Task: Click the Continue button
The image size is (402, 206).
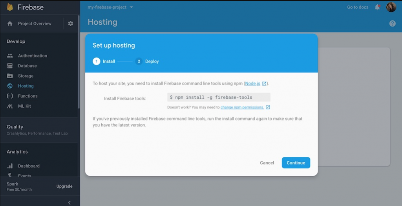Action: tap(296, 163)
